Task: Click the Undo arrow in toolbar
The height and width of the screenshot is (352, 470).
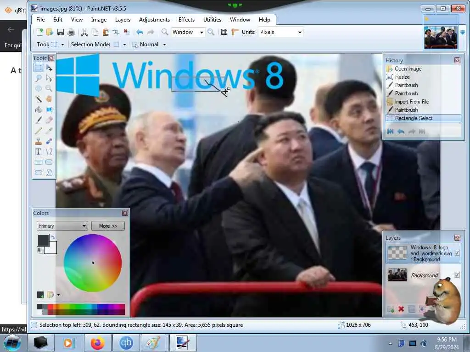Action: click(140, 32)
